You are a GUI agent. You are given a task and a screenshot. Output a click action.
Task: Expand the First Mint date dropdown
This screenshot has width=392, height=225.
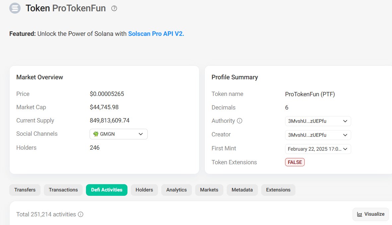click(318, 149)
